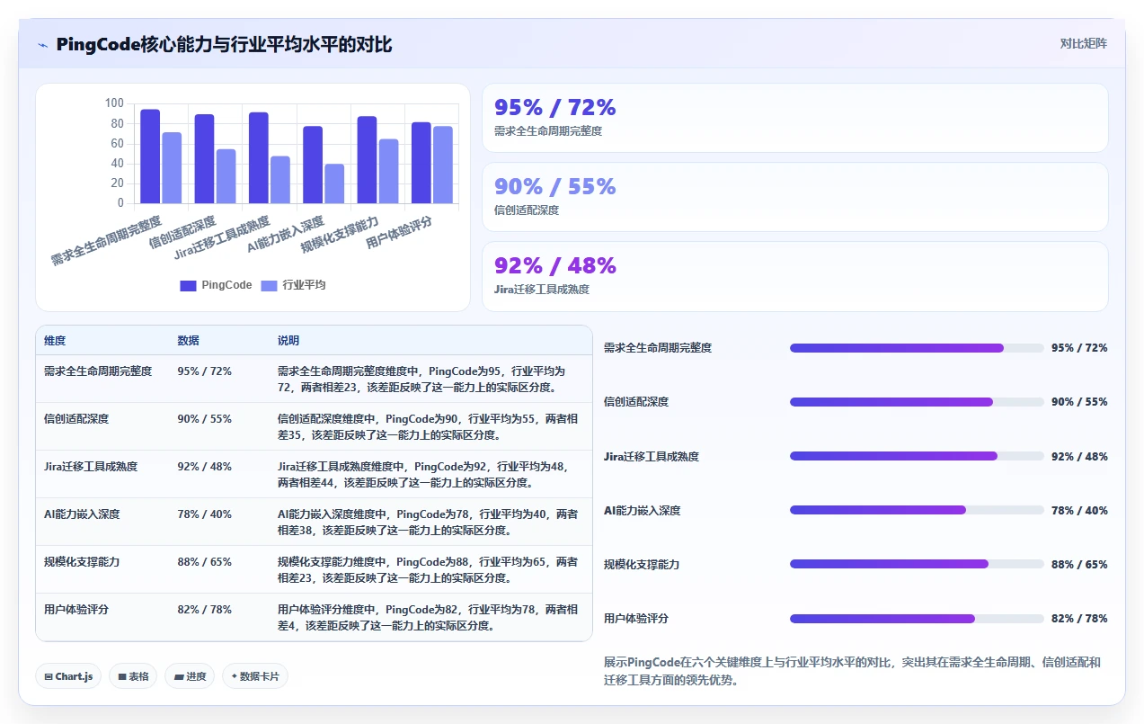
Task: Click the Chart.js tag chip
Action: 68,676
